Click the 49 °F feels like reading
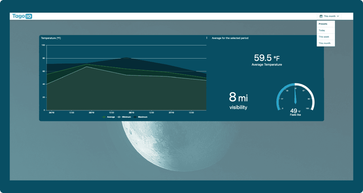Image resolution: width=363 pixels, height=193 pixels. 295,111
